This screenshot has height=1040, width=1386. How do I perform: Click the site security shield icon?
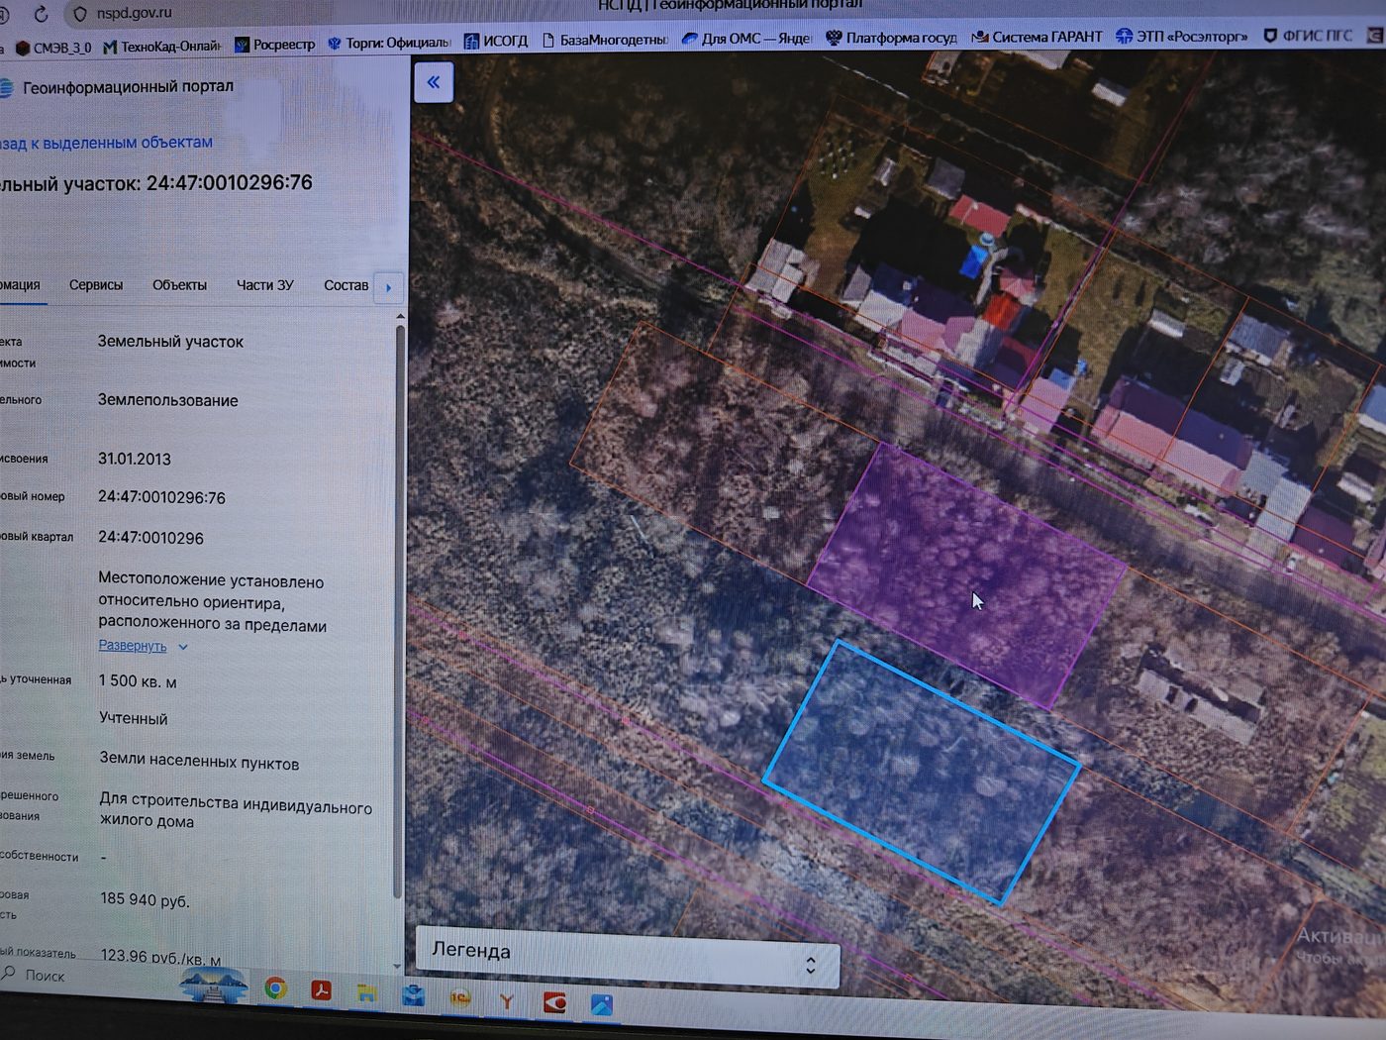(x=80, y=14)
